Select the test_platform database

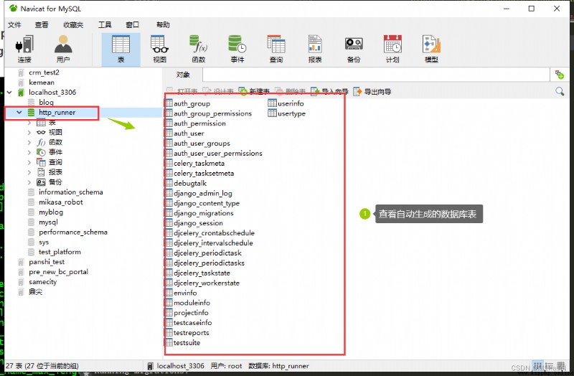(x=60, y=252)
